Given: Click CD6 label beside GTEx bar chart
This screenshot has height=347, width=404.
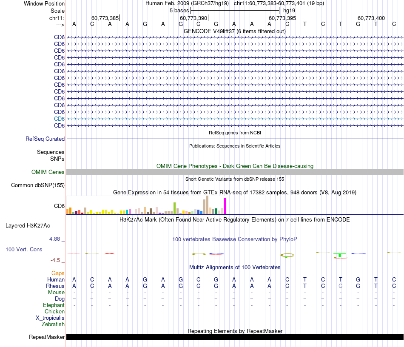Looking at the screenshot, I should tap(59, 206).
